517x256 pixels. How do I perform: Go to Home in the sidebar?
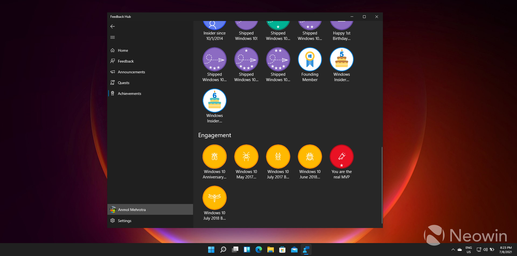point(150,50)
